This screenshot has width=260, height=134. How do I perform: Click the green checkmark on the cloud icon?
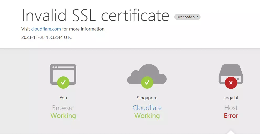pyautogui.click(x=147, y=83)
